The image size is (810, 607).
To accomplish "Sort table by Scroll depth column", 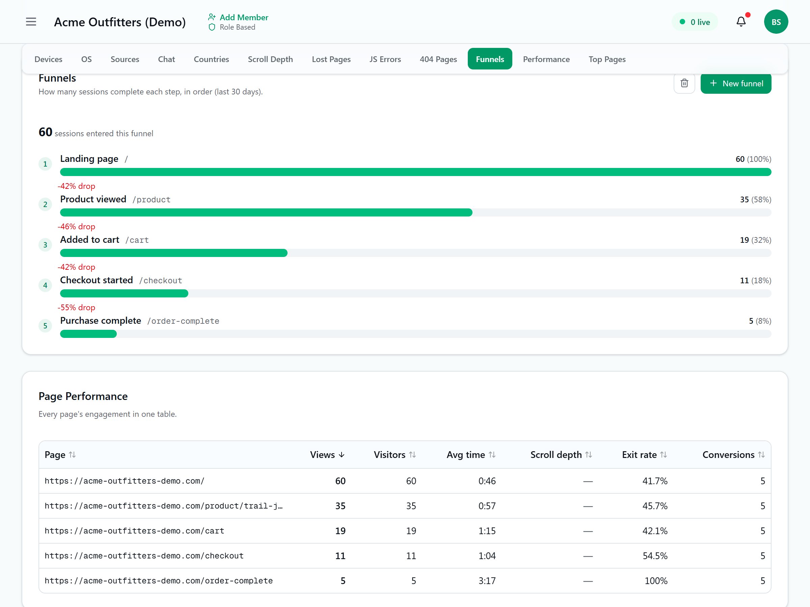I will coord(561,455).
